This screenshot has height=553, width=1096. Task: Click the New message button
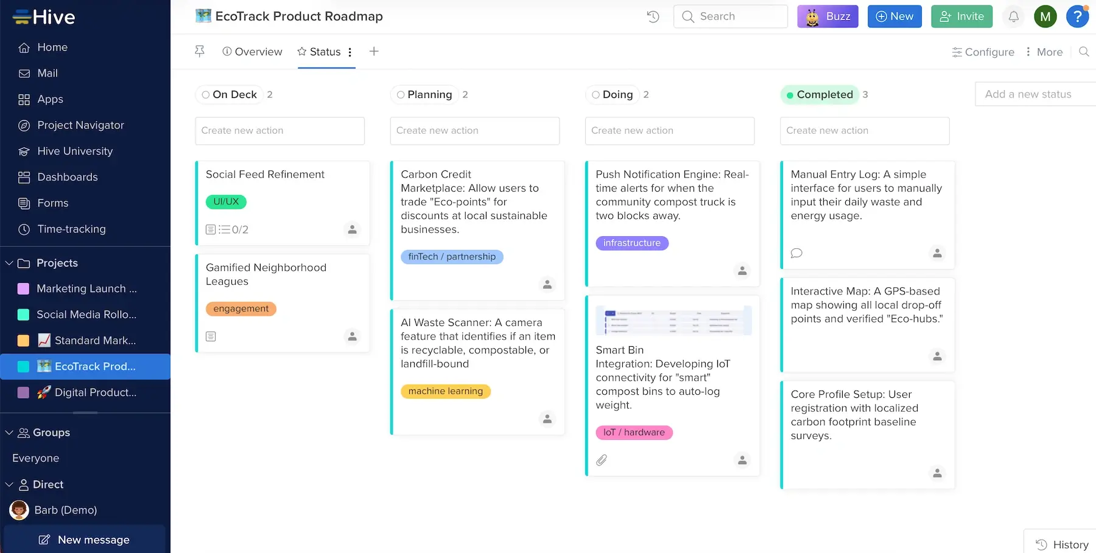coord(85,540)
